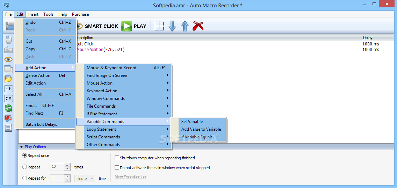Expand the Keyboard Action submenu
Image resolution: width=397 pixels, height=188 pixels.
[x=124, y=91]
